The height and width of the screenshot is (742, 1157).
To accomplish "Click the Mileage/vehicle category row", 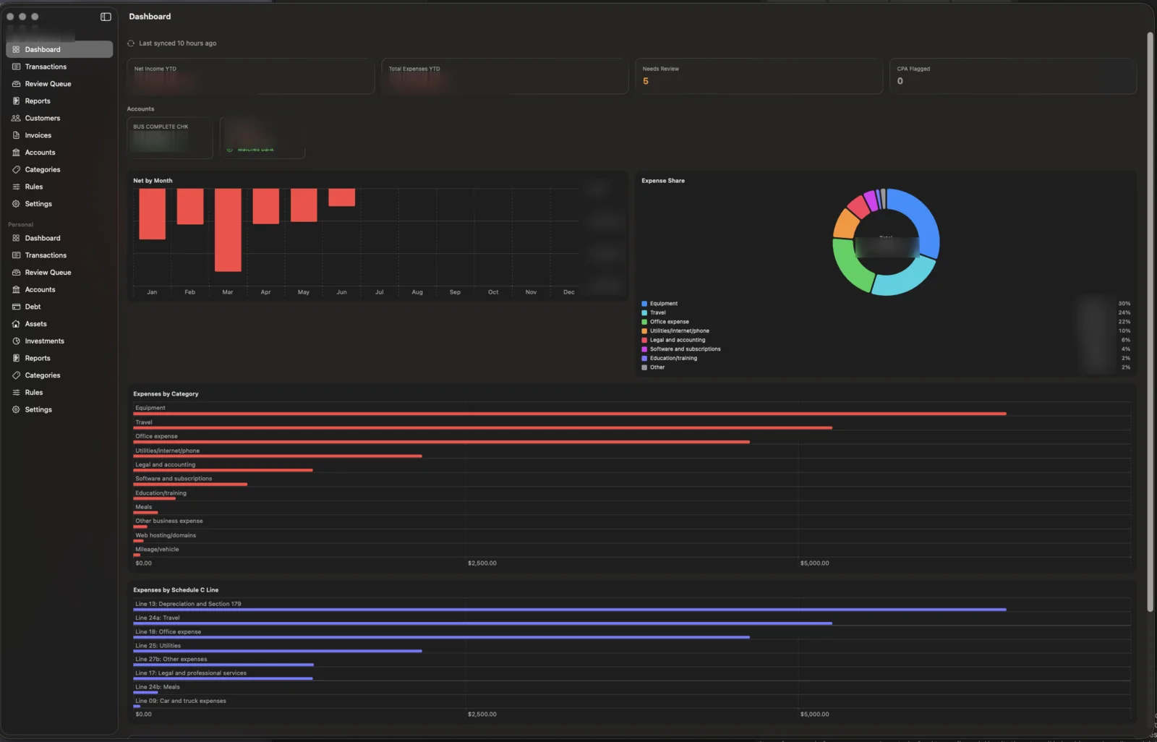I will pyautogui.click(x=632, y=551).
